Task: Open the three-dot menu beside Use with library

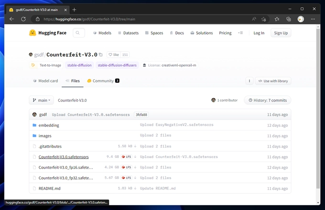Action: coord(249,81)
